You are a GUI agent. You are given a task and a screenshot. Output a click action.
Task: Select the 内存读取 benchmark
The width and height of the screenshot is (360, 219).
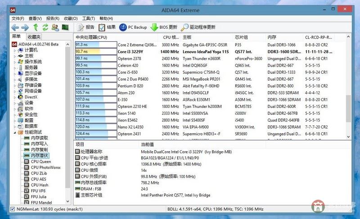click(x=39, y=138)
